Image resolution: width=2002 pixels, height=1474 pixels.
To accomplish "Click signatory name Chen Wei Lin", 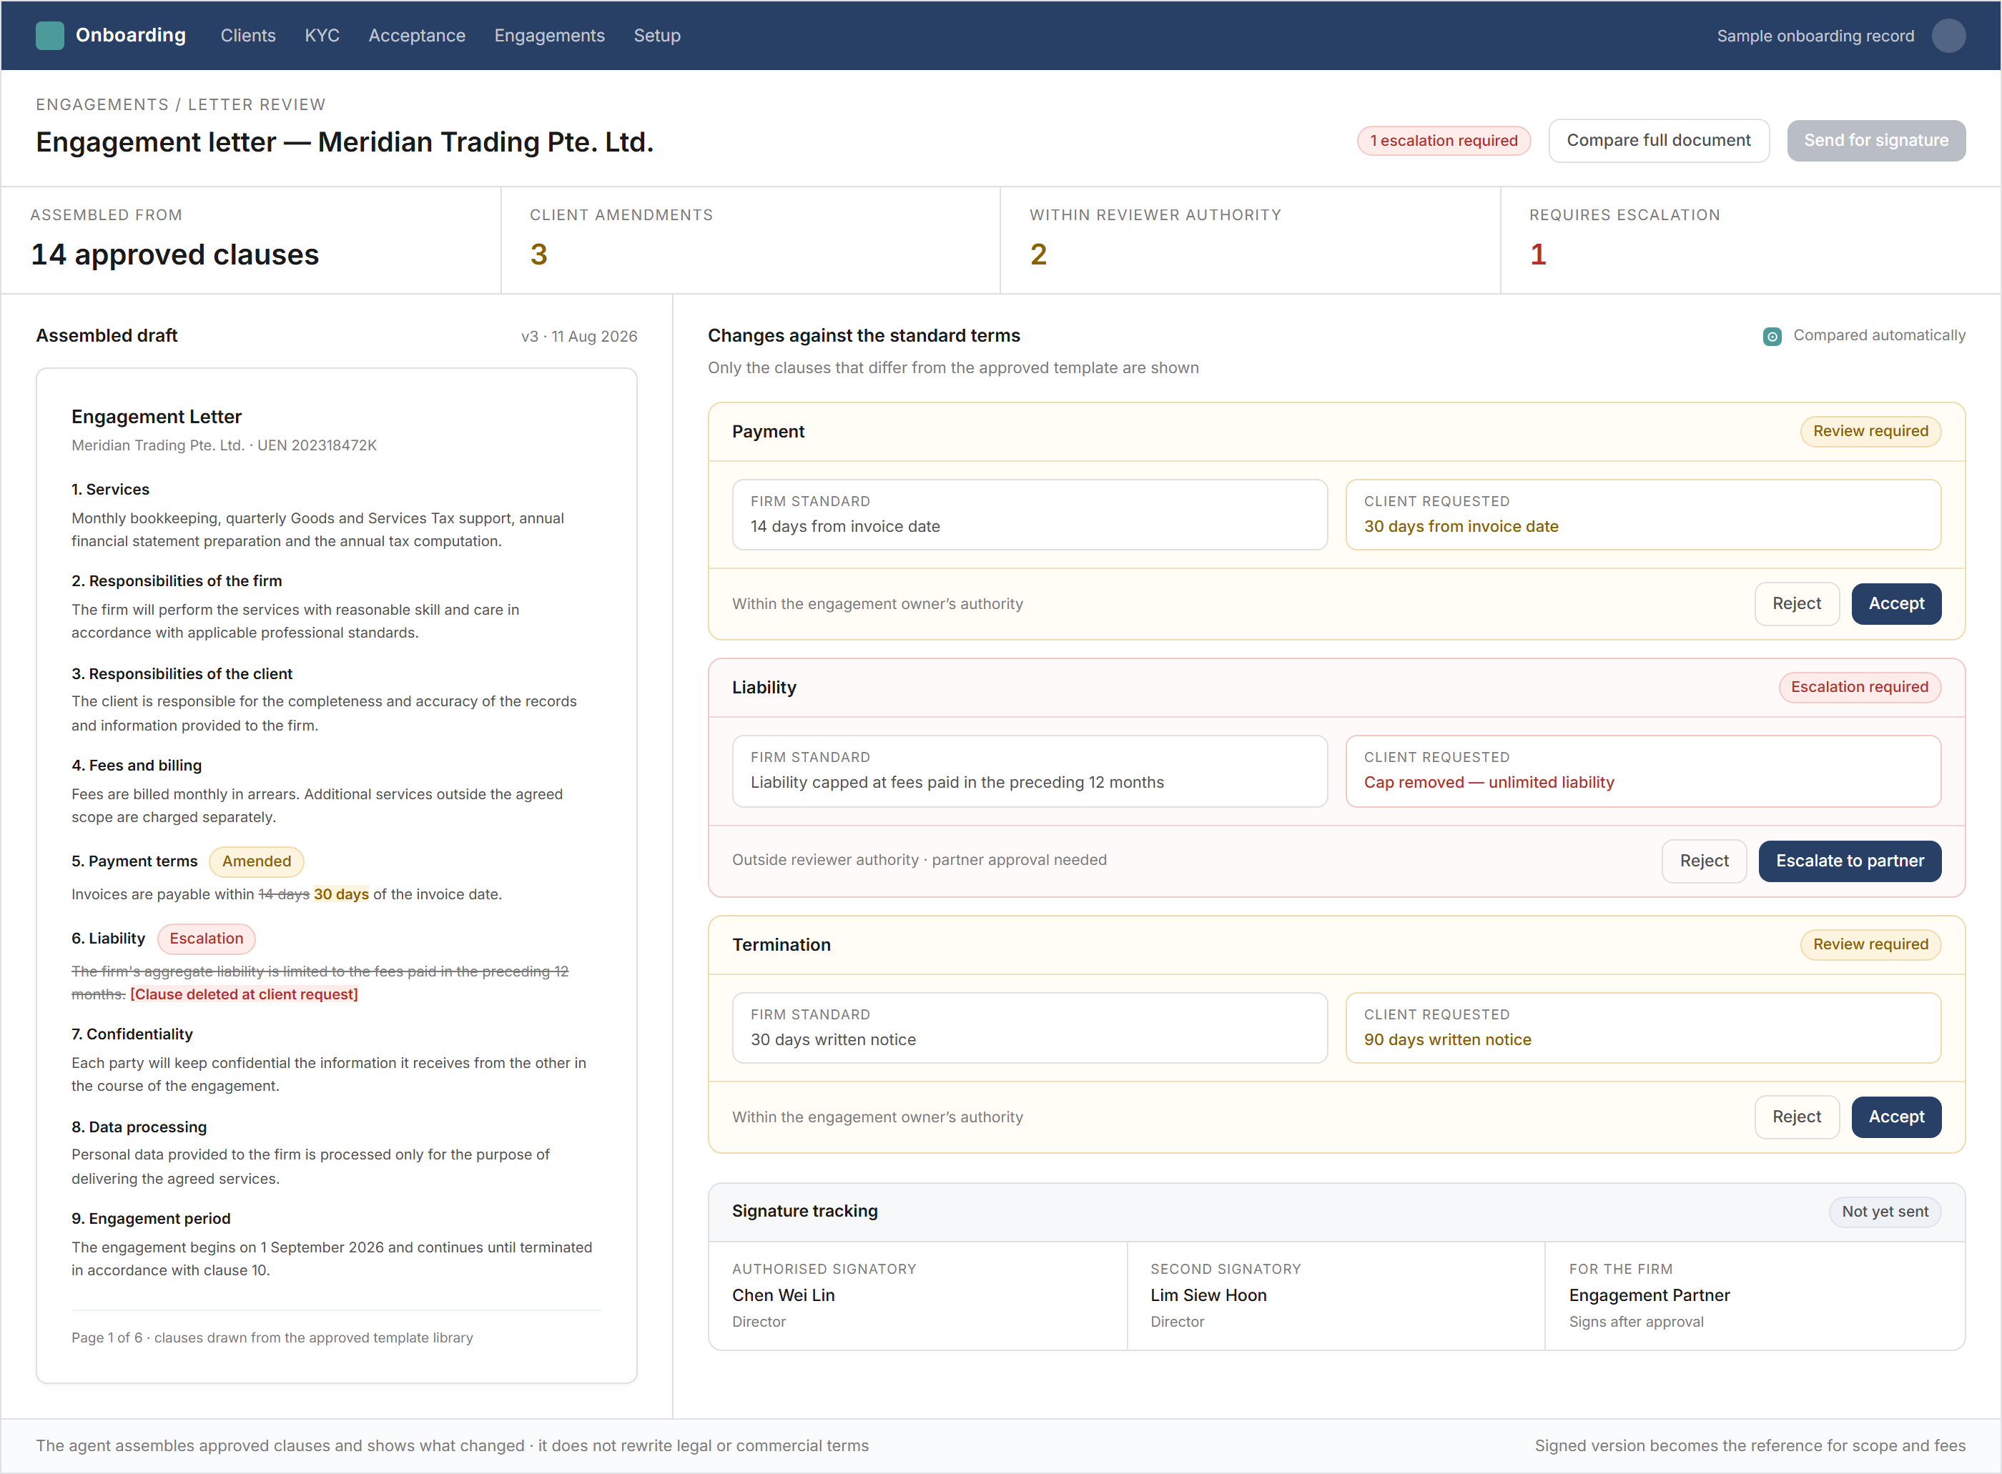I will click(x=783, y=1295).
